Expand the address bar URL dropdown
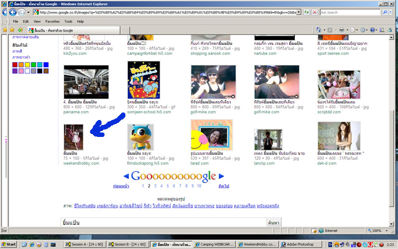 coord(298,12)
